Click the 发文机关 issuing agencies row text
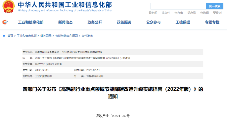227x119 pixels. (x=68, y=52)
